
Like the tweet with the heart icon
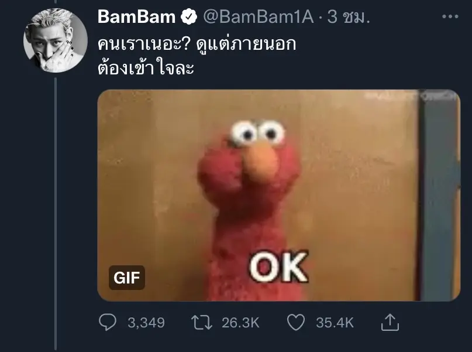[x=296, y=322]
